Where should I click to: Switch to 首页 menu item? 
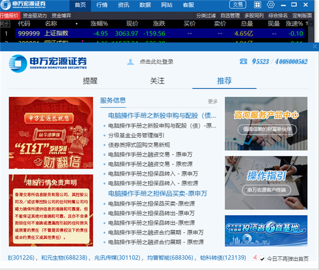tap(80, 5)
